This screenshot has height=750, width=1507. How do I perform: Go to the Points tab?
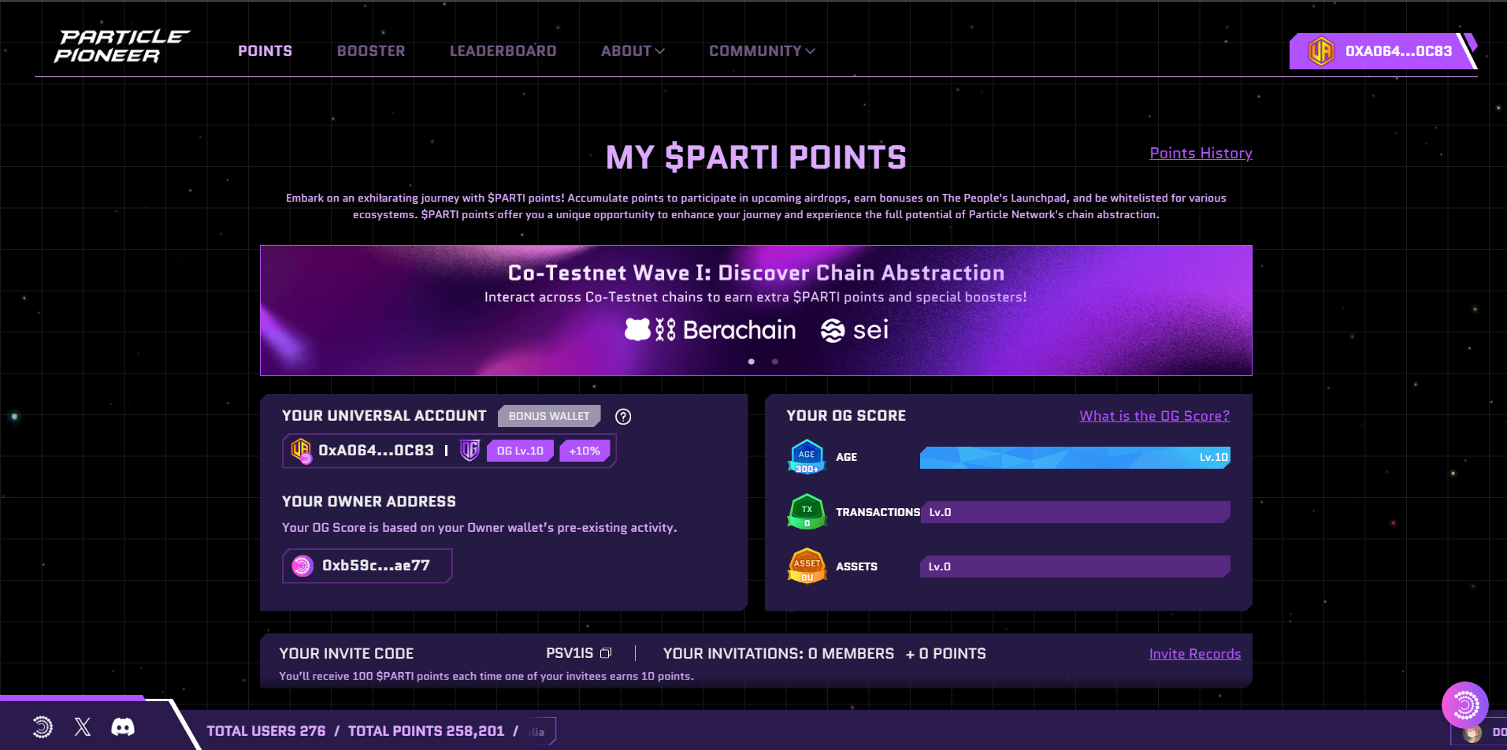(x=265, y=51)
